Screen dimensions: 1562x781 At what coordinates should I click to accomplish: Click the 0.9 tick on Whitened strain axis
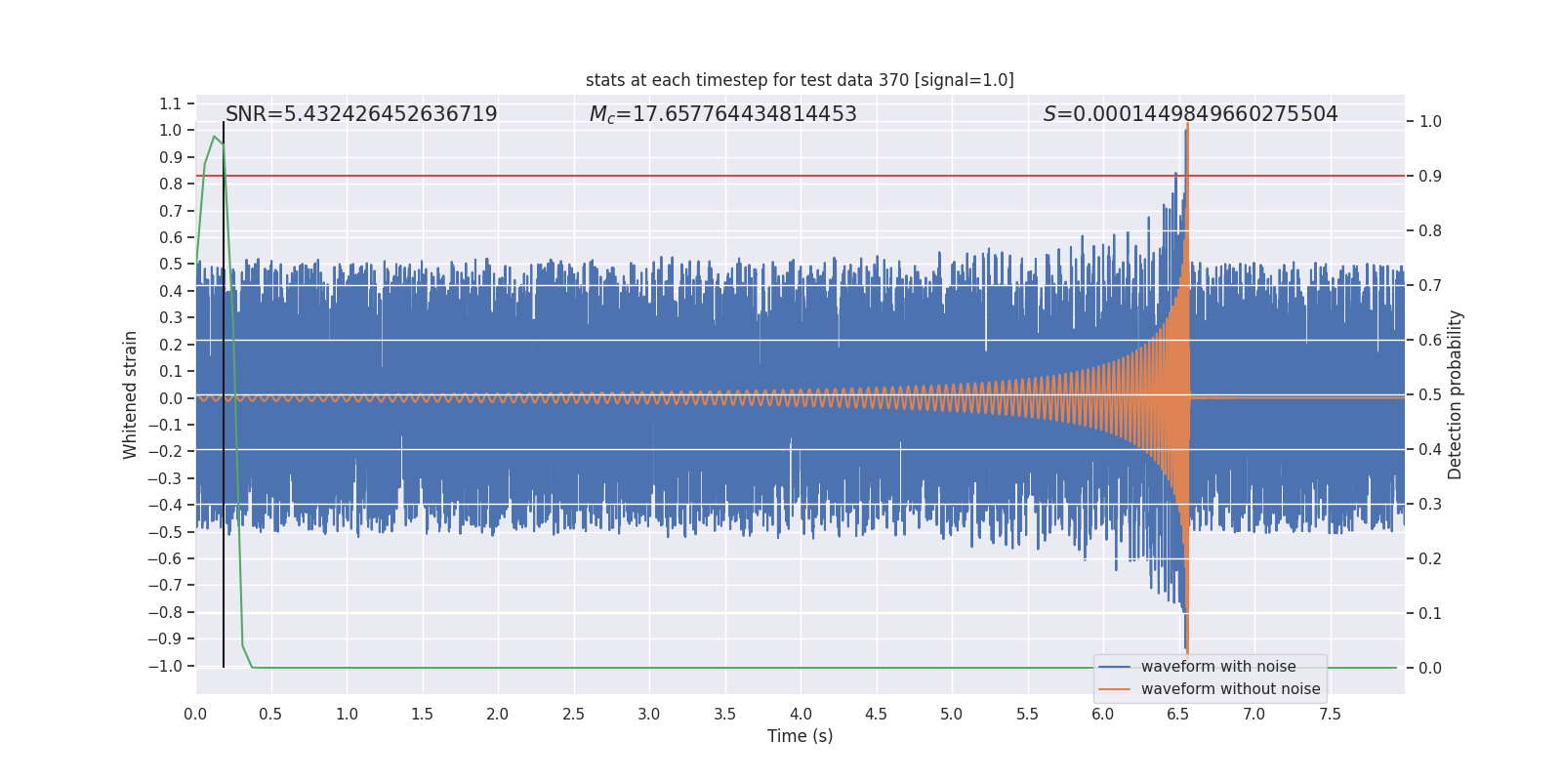pyautogui.click(x=171, y=157)
